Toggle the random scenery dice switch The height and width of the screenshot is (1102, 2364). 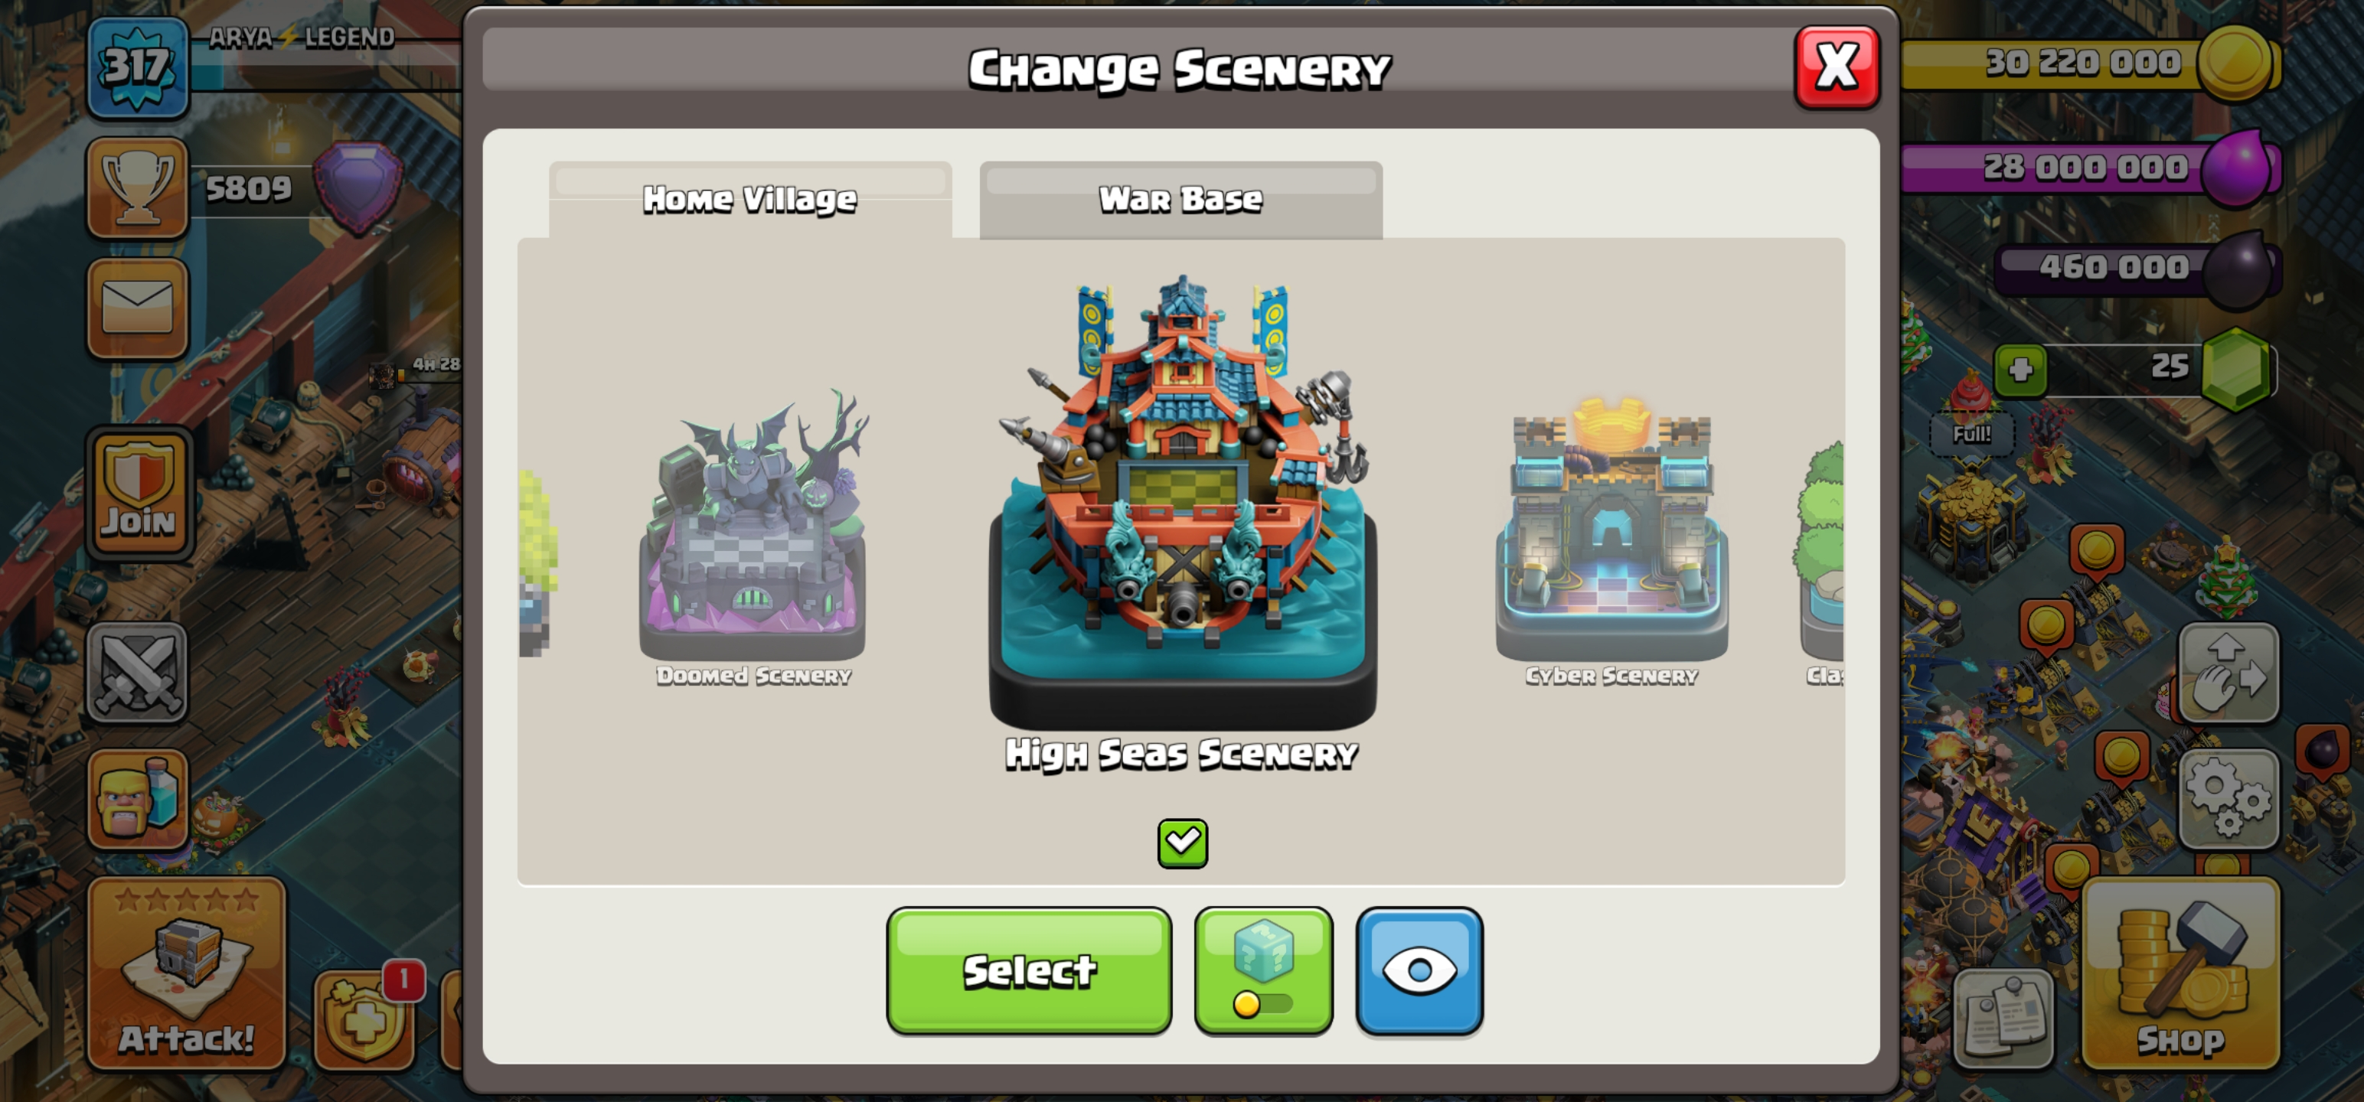tap(1262, 971)
